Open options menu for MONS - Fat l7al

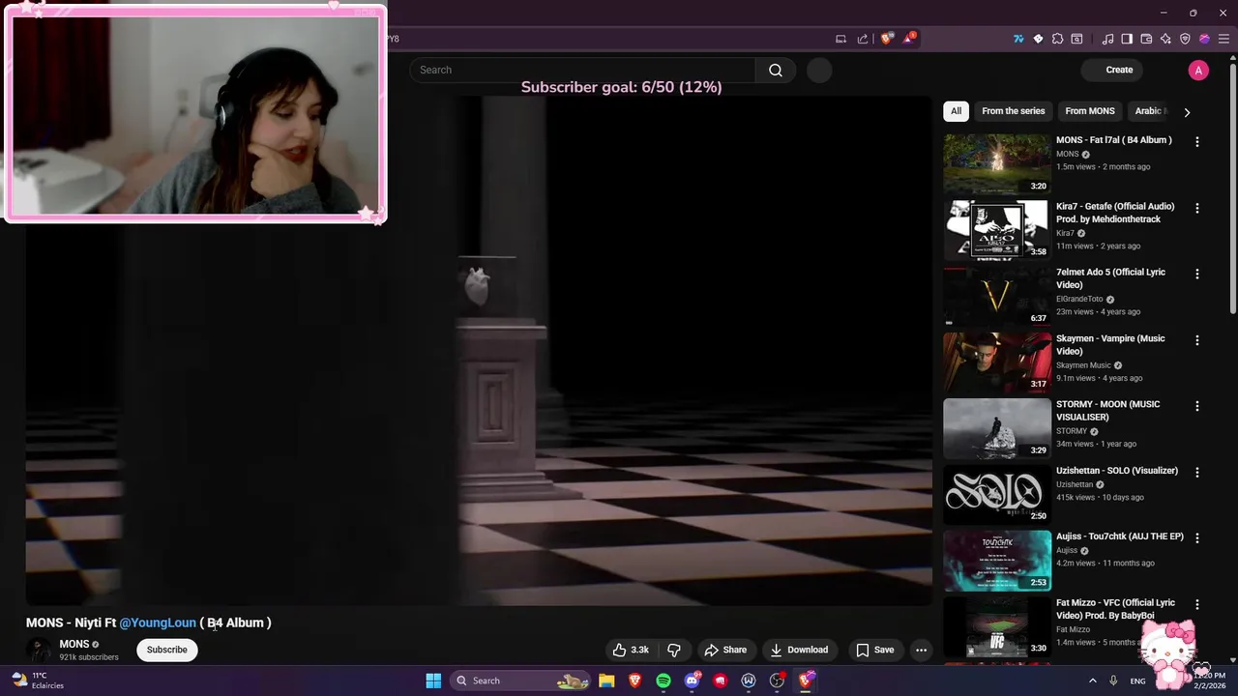coord(1196,141)
